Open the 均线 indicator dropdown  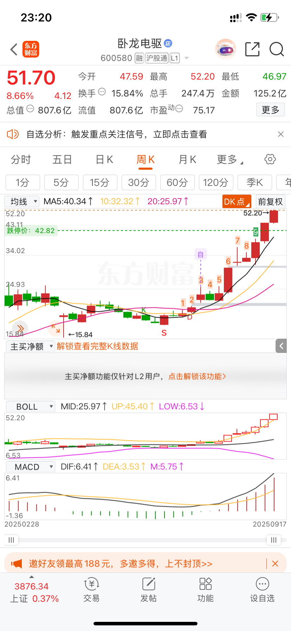[x=22, y=201]
